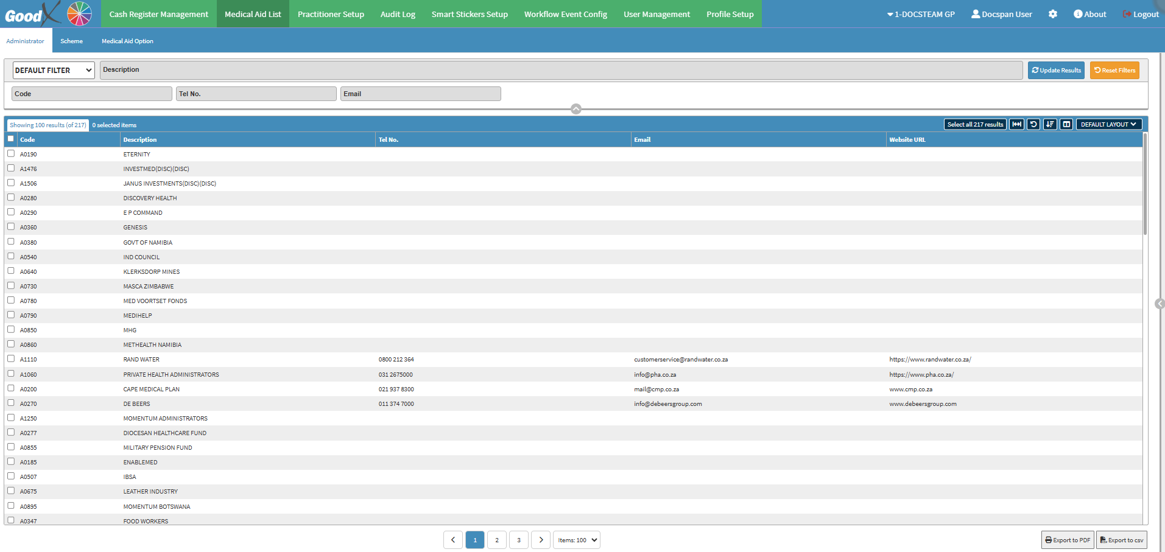Click the reset layout circular arrow icon

click(x=1033, y=124)
